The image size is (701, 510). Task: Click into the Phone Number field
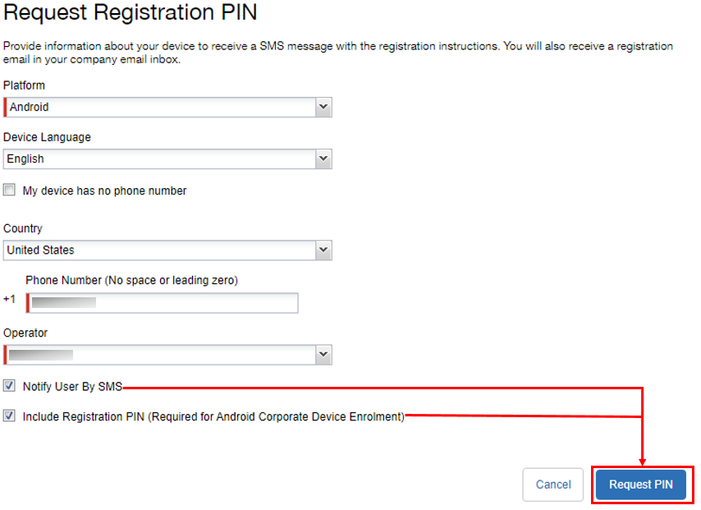tap(163, 303)
